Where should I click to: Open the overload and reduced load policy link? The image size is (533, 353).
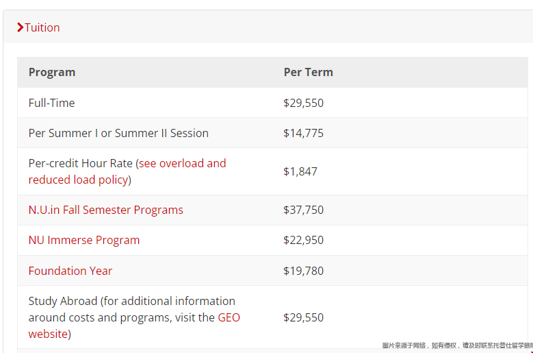[x=127, y=171]
